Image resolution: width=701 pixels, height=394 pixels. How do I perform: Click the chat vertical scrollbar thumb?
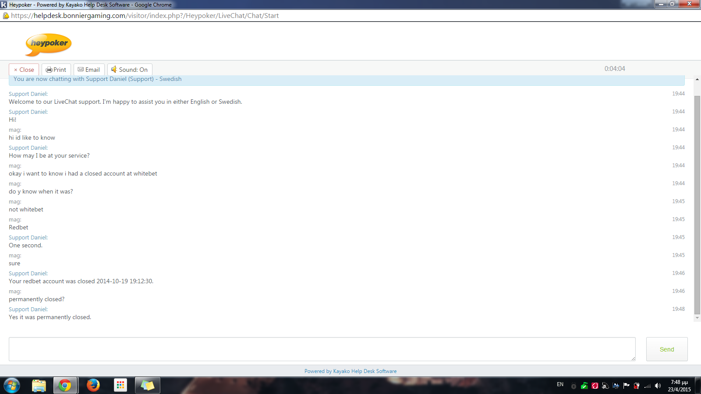(x=697, y=205)
